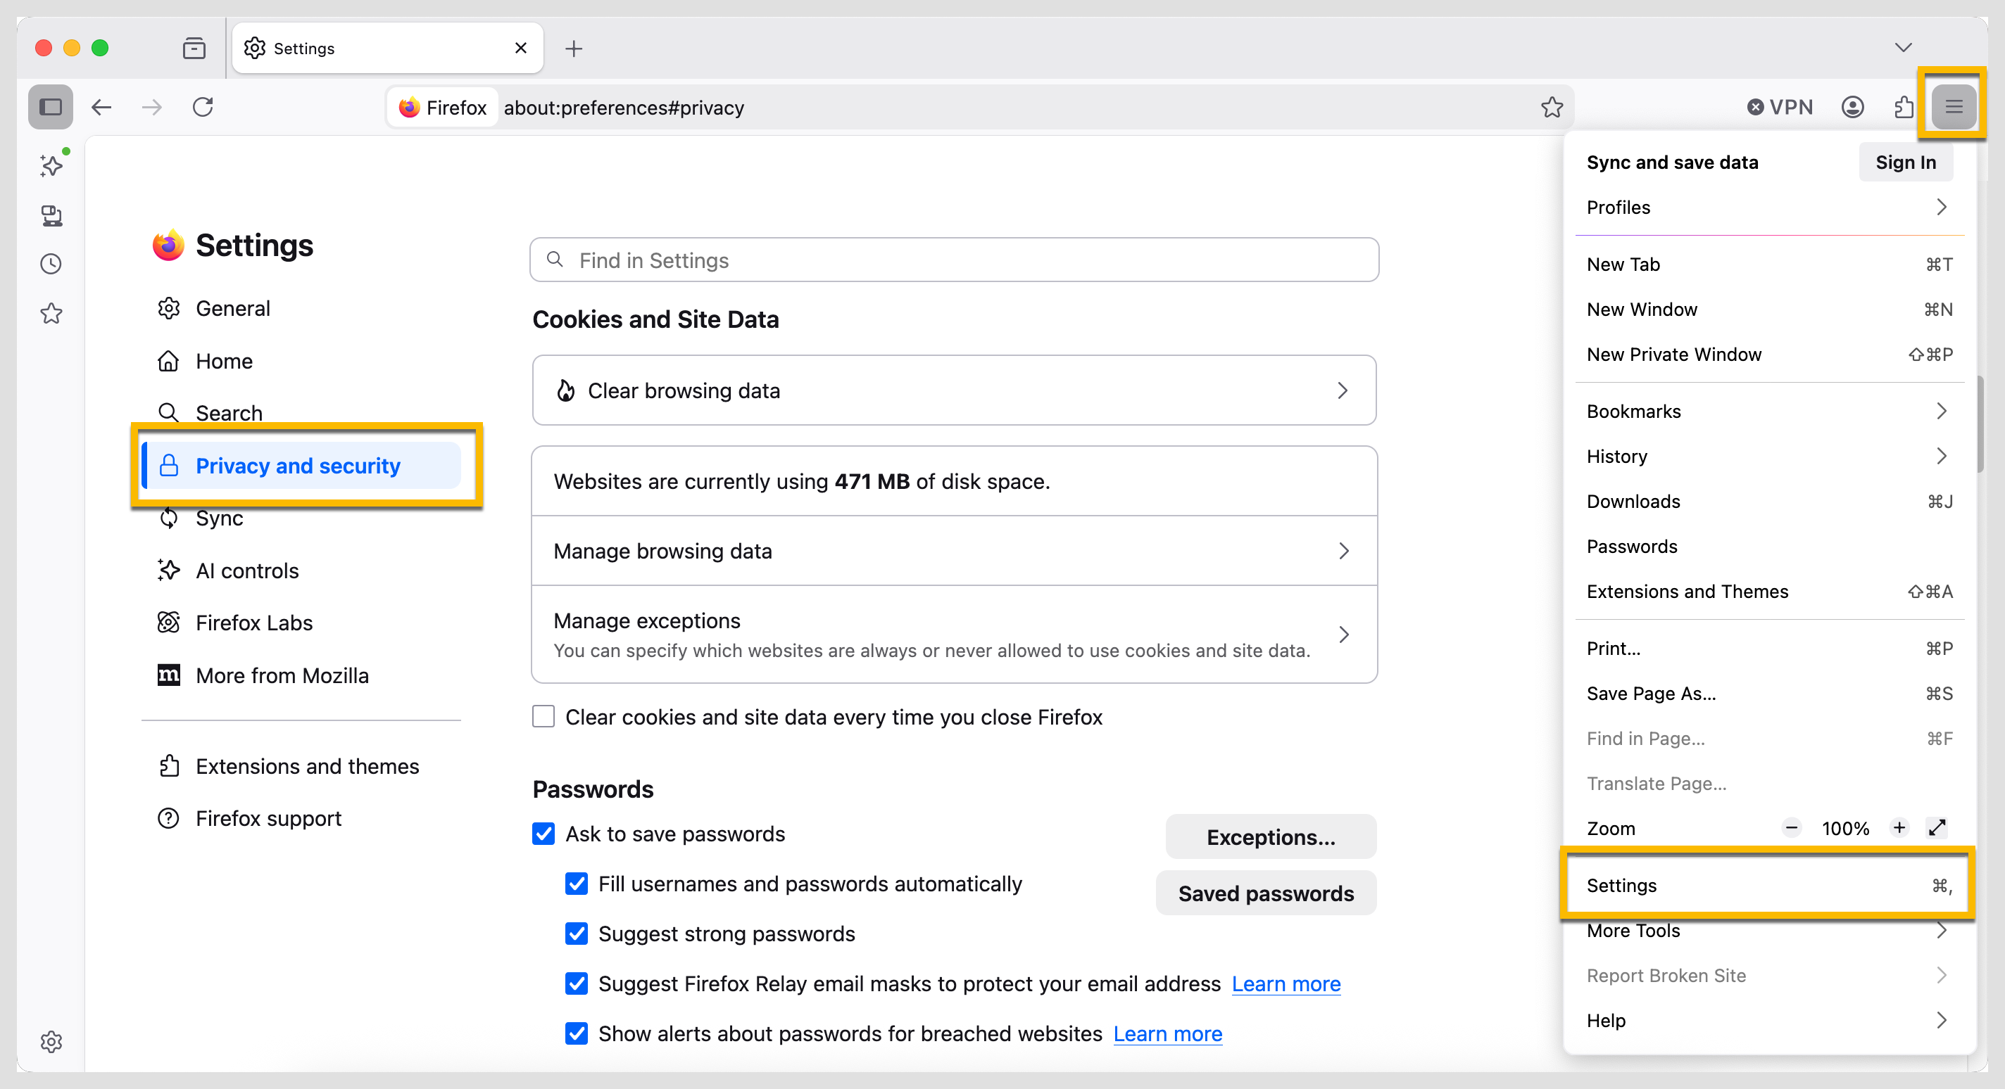Open Firefox support link
This screenshot has width=2005, height=1089.
[x=301, y=818]
